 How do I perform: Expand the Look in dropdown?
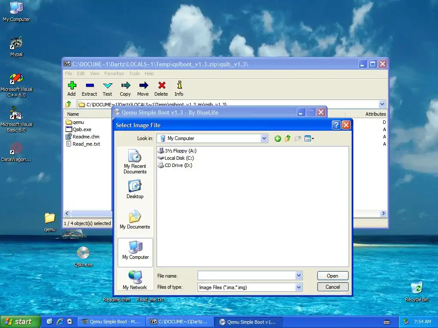pos(264,138)
